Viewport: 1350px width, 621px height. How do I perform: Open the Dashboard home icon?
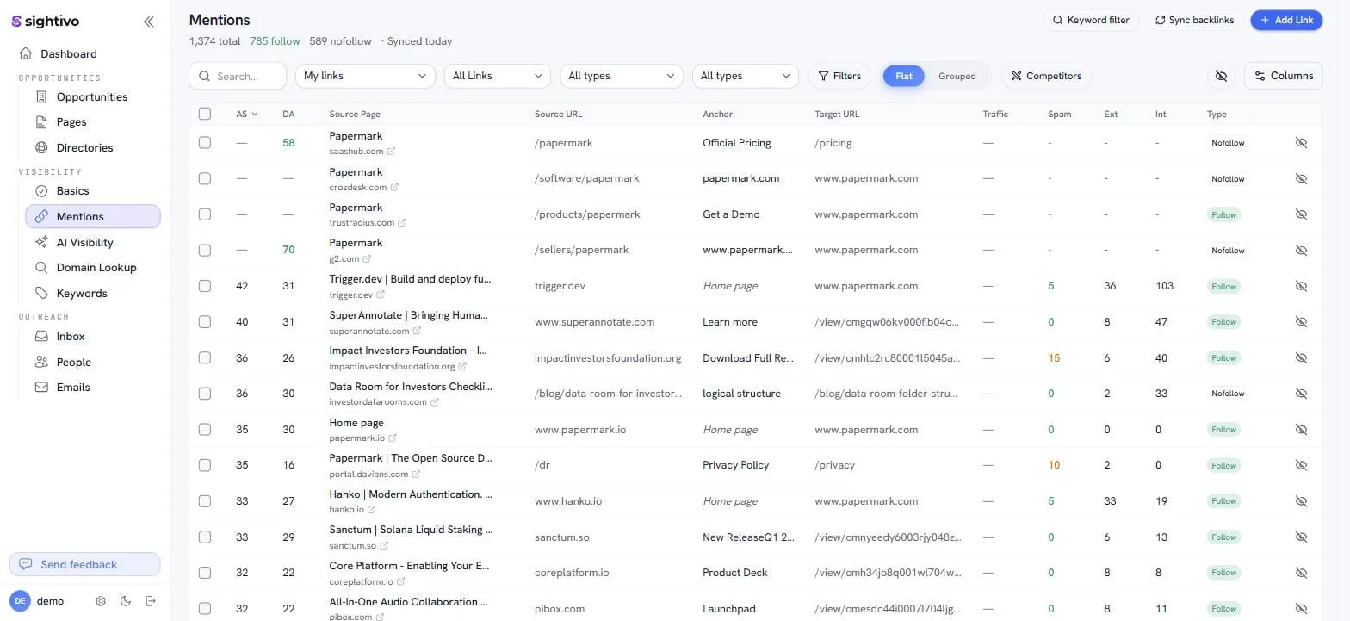(x=27, y=53)
